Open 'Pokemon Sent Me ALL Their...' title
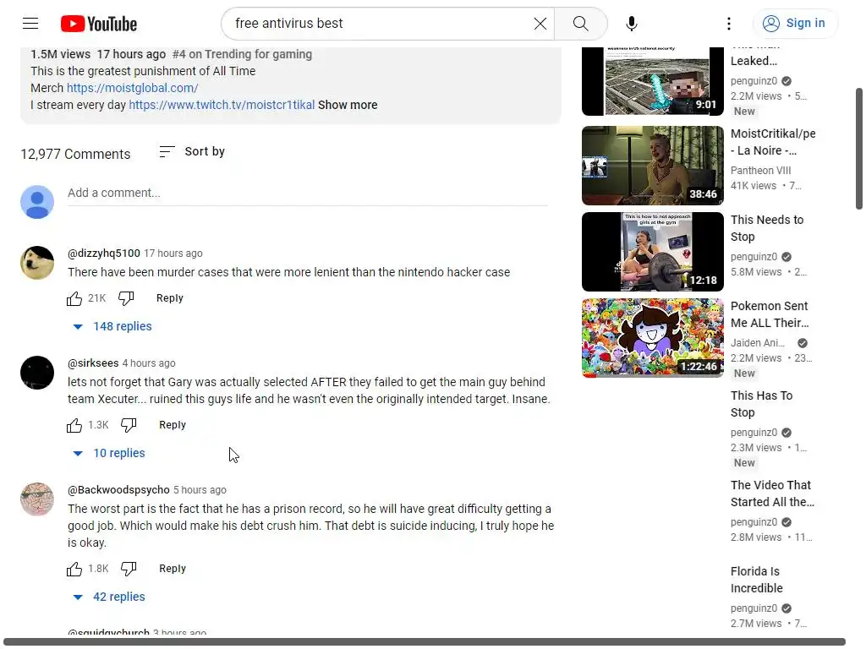The image size is (866, 649). pyautogui.click(x=770, y=314)
